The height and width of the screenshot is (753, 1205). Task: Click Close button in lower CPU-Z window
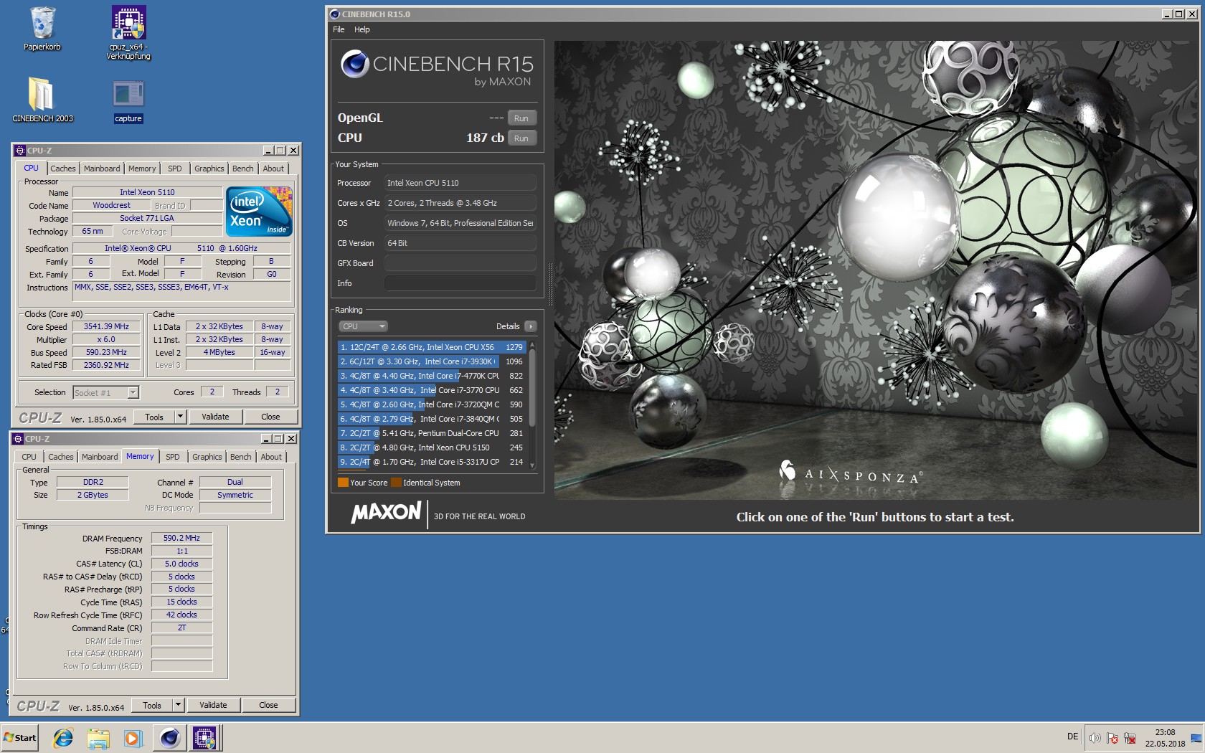coord(268,705)
